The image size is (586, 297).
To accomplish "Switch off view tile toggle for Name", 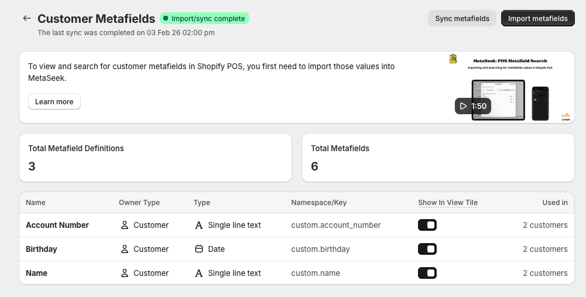I will pos(427,273).
